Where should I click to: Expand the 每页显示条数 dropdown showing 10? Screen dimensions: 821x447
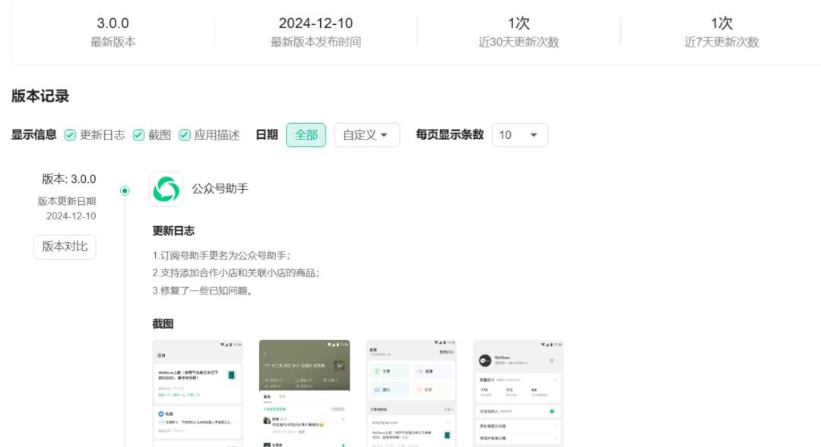(x=519, y=135)
